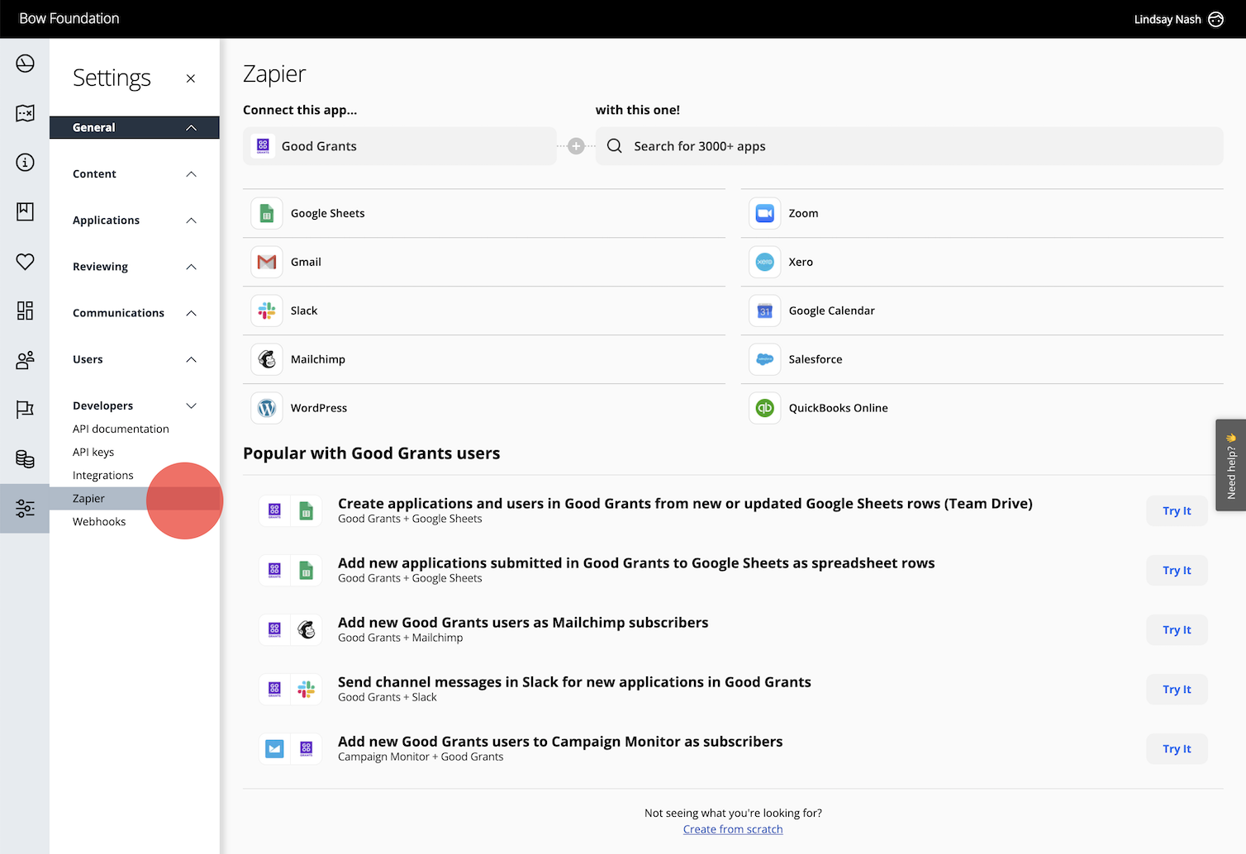Click the Search for 3000+ apps field

(909, 146)
